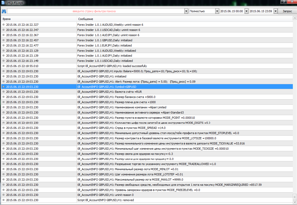This screenshot has width=297, height=205.
Task: Select the MODE_SPREAD =14.0 row
Action: pos(147,128)
